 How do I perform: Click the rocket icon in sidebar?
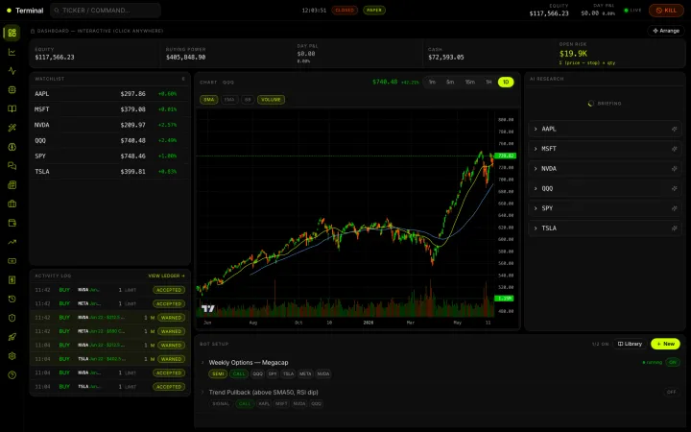pyautogui.click(x=12, y=337)
